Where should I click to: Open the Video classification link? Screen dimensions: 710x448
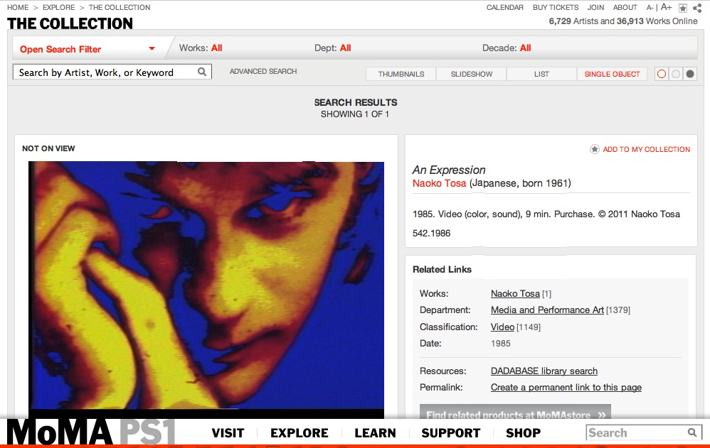[x=502, y=327]
